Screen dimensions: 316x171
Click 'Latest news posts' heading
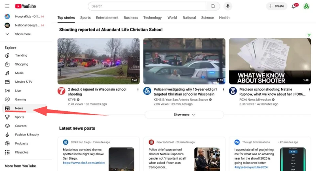pos(77,128)
